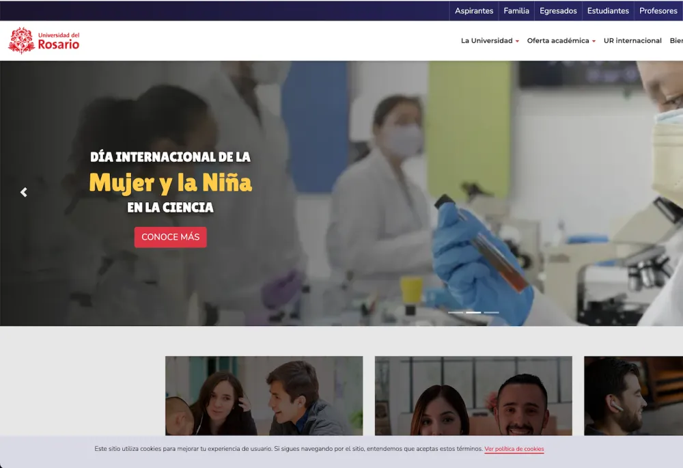This screenshot has height=468, width=683.
Task: Jump to the third carousel slide indicator
Action: [491, 312]
